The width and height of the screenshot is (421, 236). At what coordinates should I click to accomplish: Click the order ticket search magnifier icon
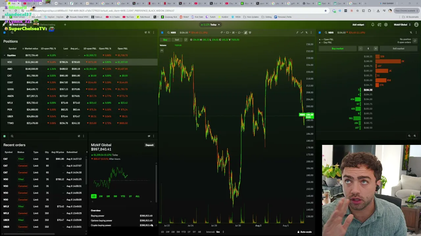(x=326, y=32)
